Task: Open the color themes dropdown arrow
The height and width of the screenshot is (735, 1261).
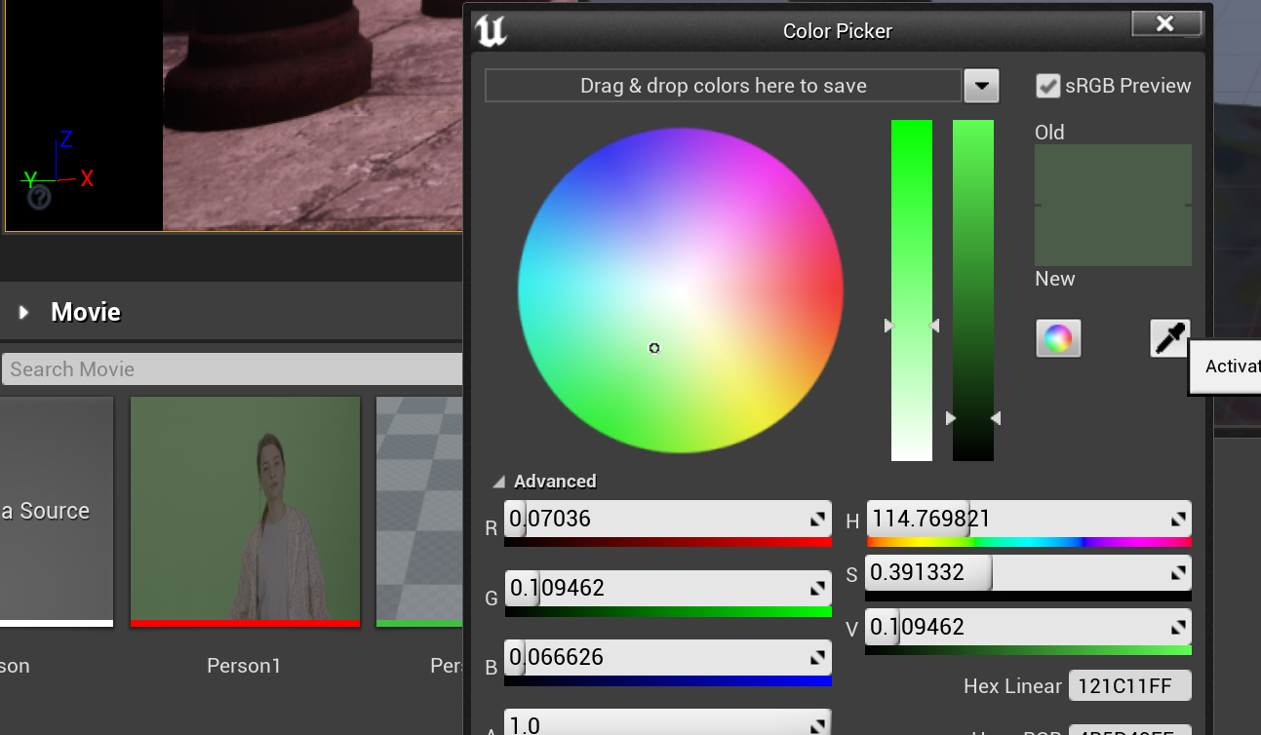Action: point(981,86)
